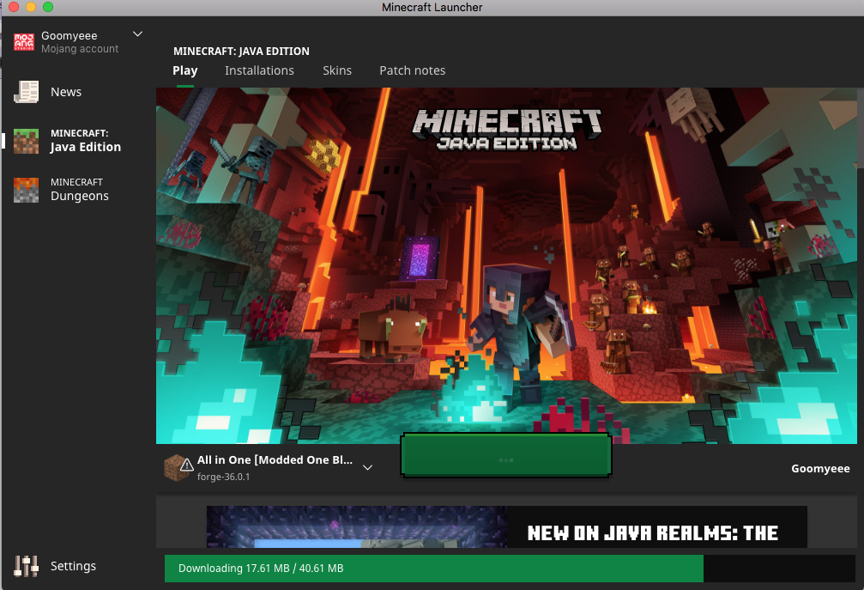Screen dimensions: 864x590
Task: Open the Patch notes tab
Action: (412, 70)
